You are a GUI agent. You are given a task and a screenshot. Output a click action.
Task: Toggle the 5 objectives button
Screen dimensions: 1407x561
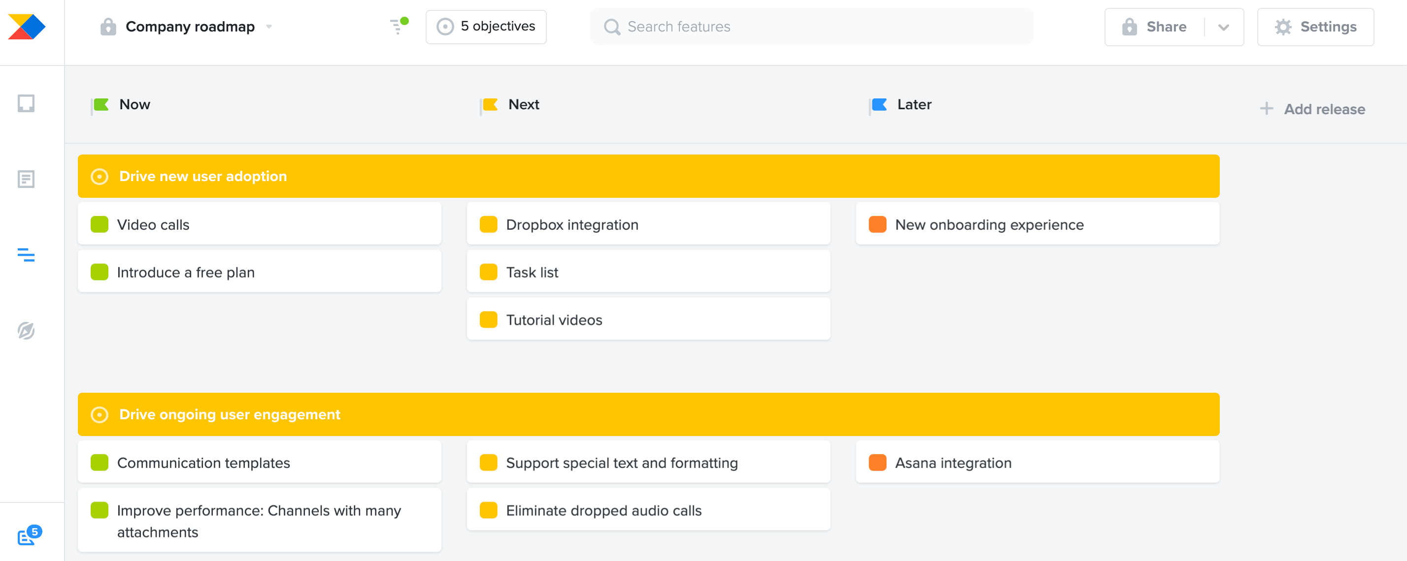click(486, 27)
